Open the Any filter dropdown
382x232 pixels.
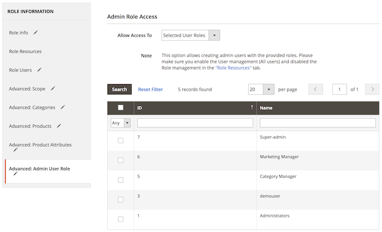(x=120, y=123)
